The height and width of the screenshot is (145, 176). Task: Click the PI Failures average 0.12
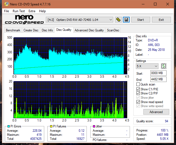tap(81, 131)
